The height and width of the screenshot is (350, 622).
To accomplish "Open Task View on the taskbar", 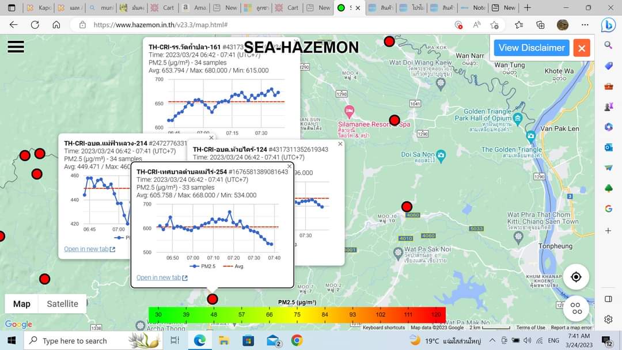I will click(x=175, y=340).
